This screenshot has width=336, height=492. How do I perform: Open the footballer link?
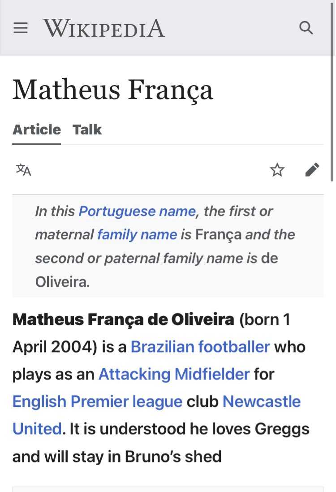point(234,347)
